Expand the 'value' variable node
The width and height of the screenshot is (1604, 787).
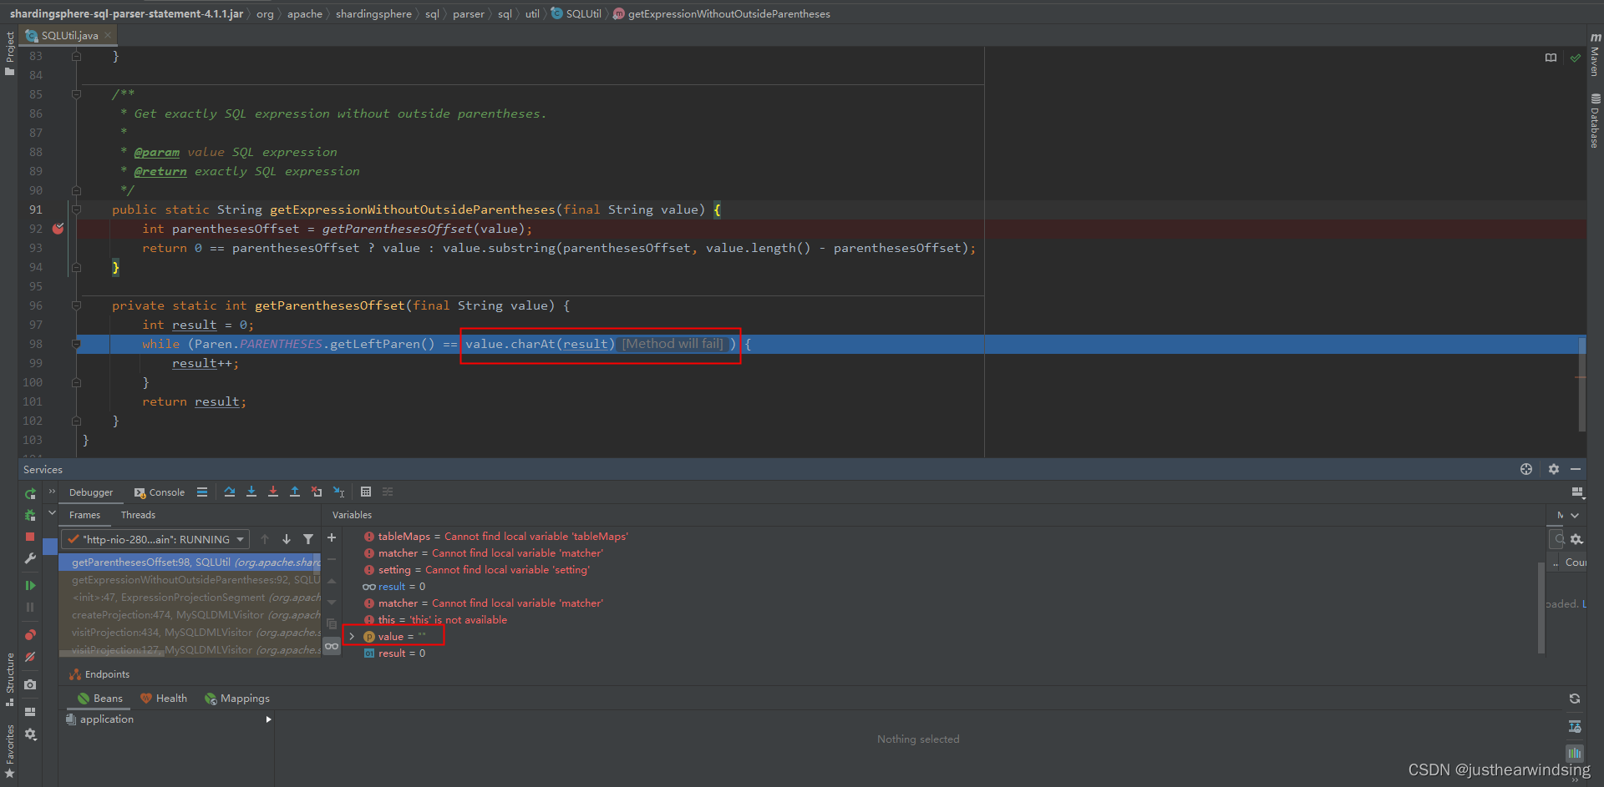[x=352, y=637]
